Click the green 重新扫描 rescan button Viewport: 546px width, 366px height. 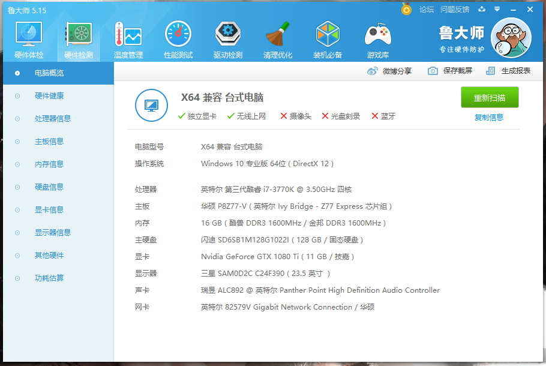point(490,98)
